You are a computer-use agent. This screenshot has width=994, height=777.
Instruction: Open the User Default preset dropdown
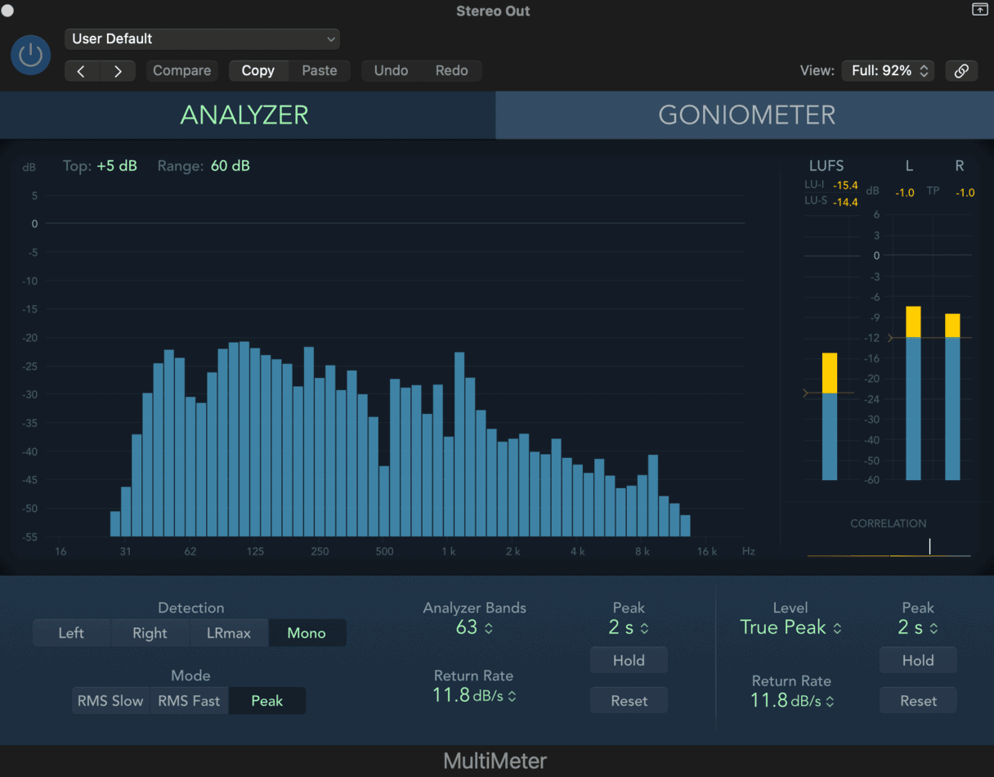click(x=202, y=38)
